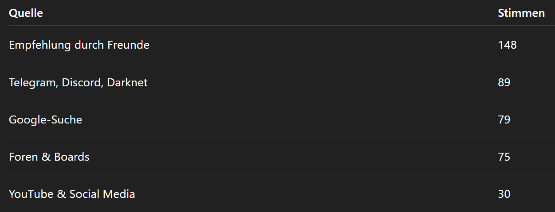Click the word Boards
The height and width of the screenshot is (212, 555).
pos(72,157)
